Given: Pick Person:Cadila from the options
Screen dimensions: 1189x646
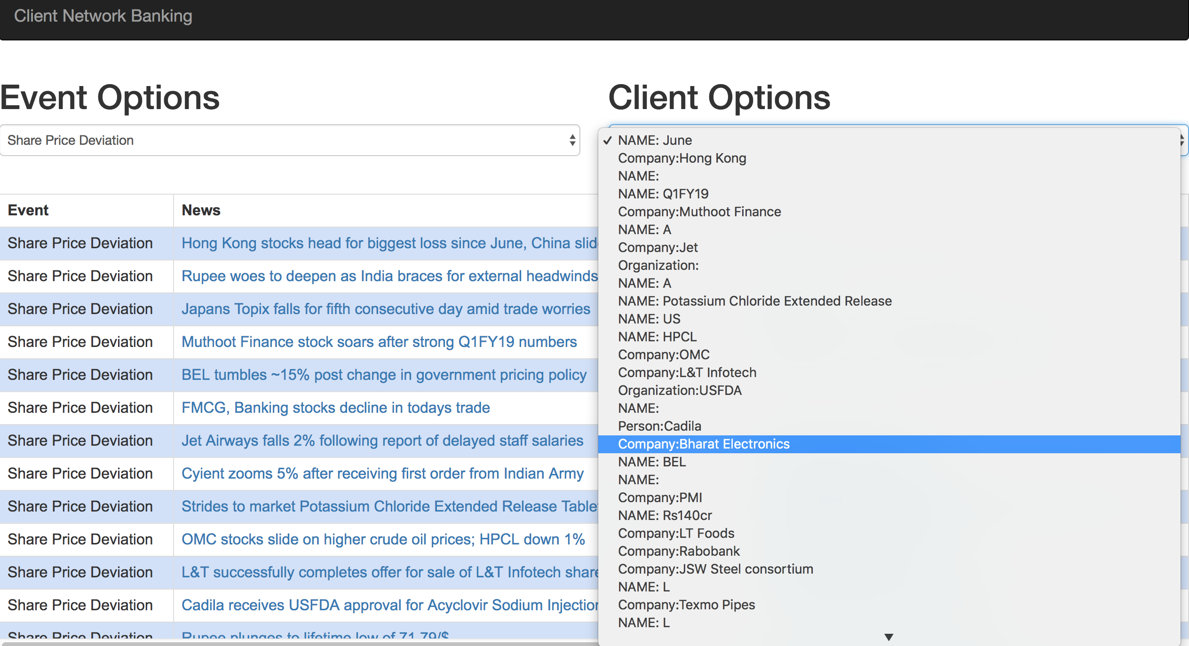Looking at the screenshot, I should pos(659,426).
